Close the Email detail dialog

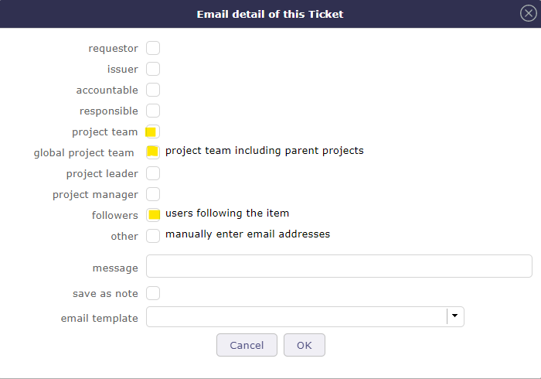pos(528,14)
